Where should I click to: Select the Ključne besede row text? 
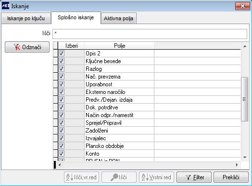103,61
